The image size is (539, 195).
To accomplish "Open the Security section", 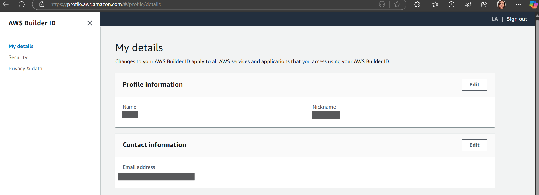I will tap(18, 57).
